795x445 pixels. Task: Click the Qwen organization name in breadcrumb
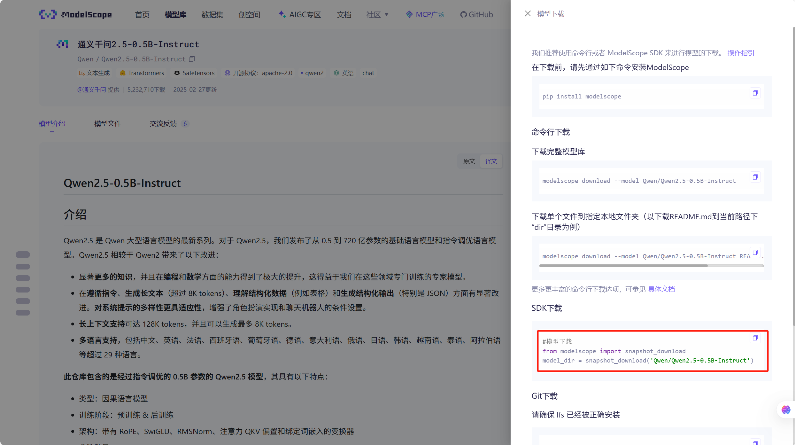pyautogui.click(x=85, y=59)
